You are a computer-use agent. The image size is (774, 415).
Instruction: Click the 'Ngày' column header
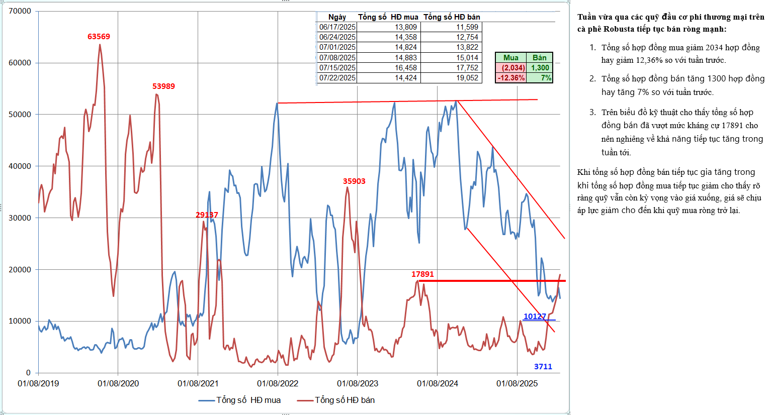pyautogui.click(x=337, y=17)
